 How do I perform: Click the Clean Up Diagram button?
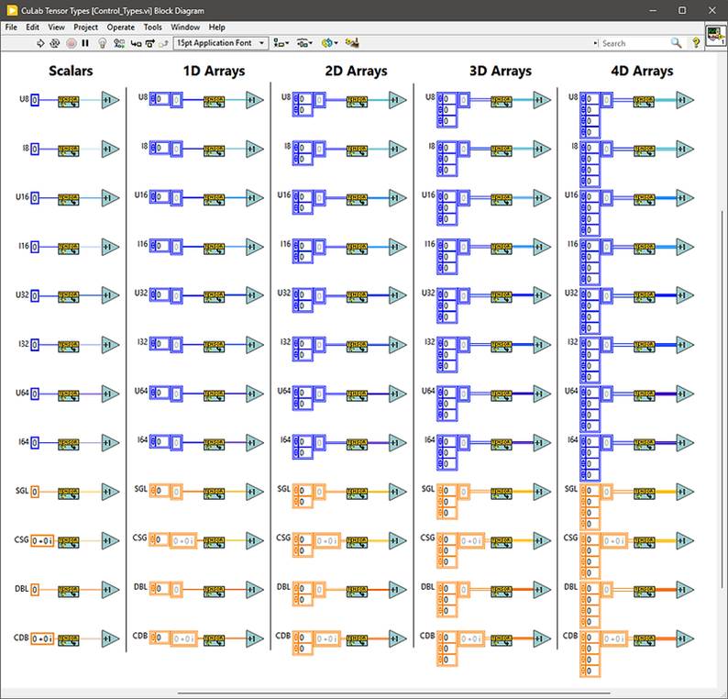[x=352, y=43]
